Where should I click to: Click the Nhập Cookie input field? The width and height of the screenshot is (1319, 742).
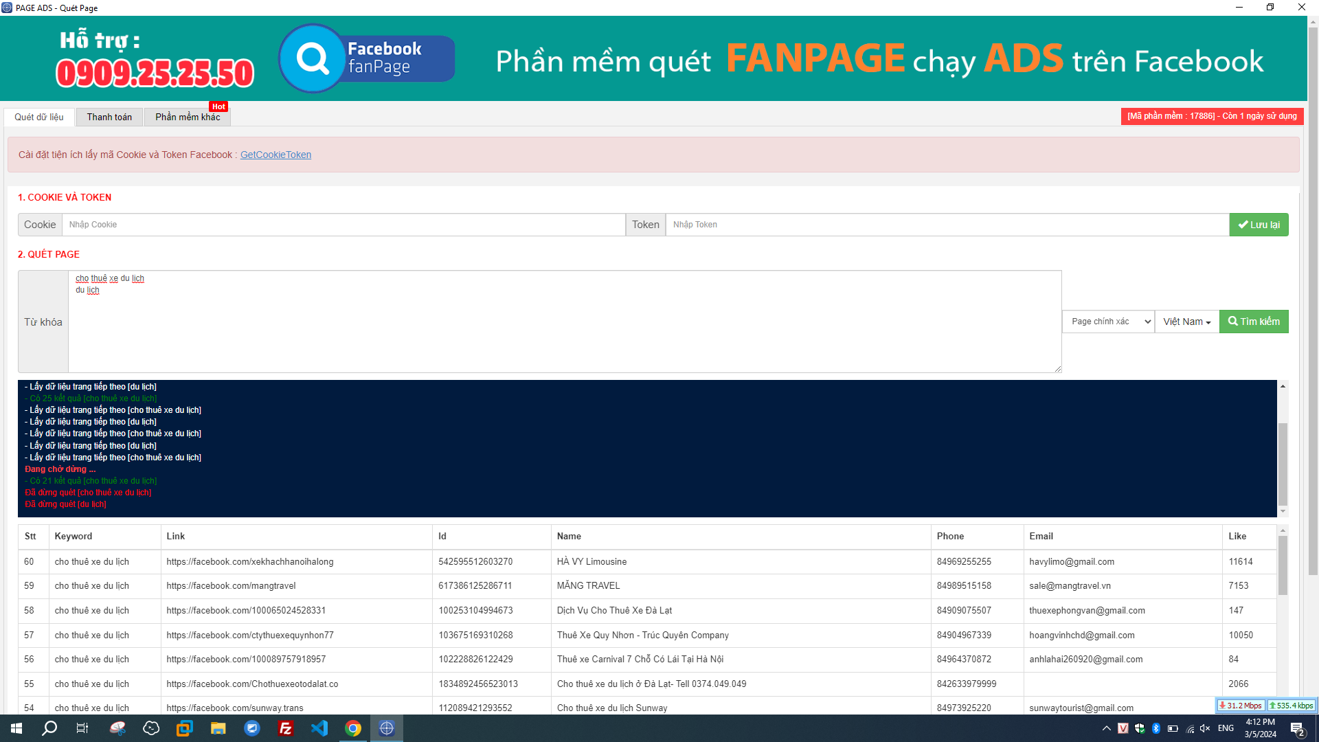coord(343,225)
